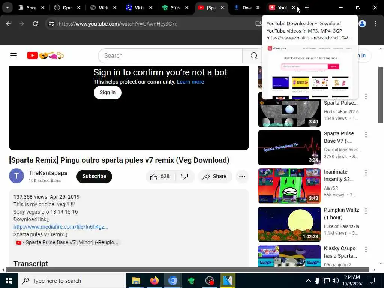Open the site information icon in address bar
Image resolution: width=384 pixels, height=288 pixels.
coord(51,24)
